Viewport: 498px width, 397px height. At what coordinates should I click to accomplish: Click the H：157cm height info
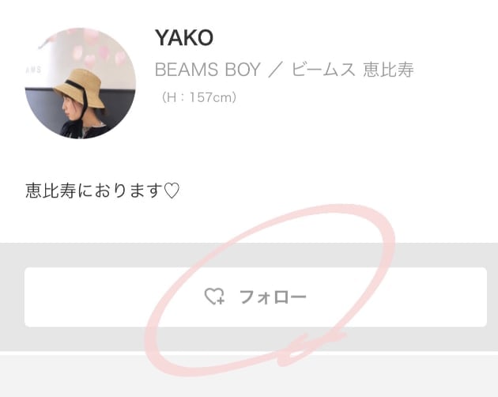198,97
